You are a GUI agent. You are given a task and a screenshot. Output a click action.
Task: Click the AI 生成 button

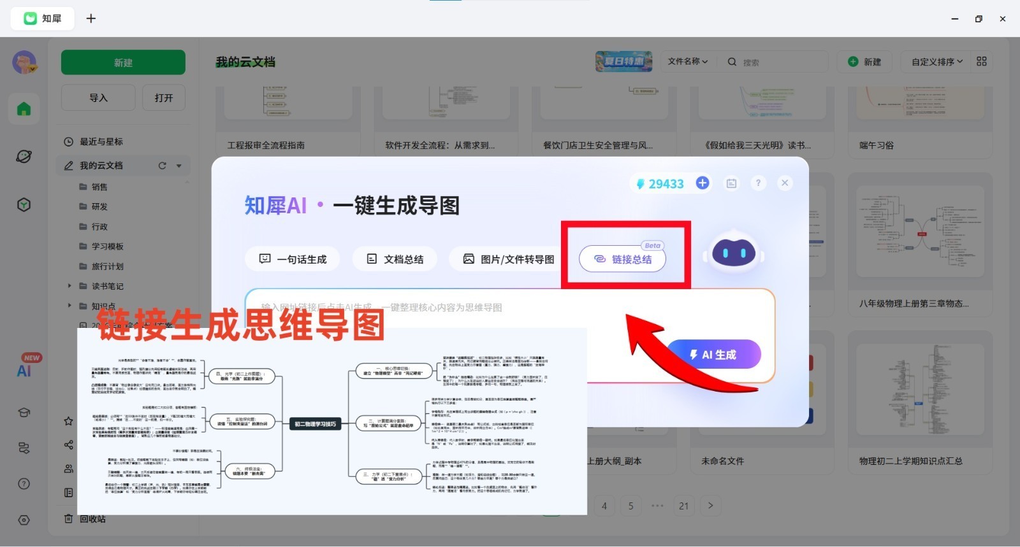click(714, 355)
